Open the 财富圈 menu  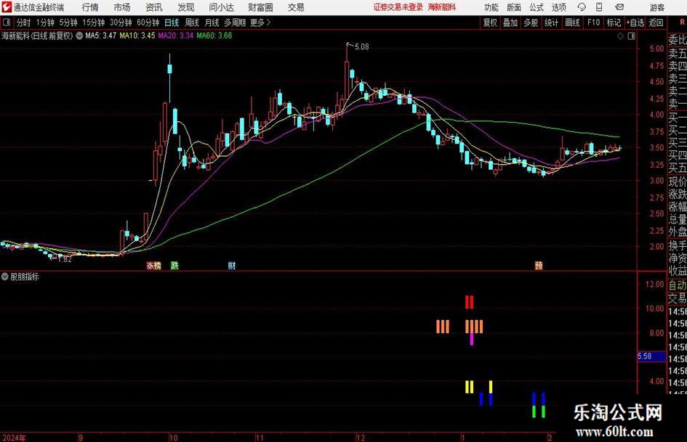pos(260,7)
